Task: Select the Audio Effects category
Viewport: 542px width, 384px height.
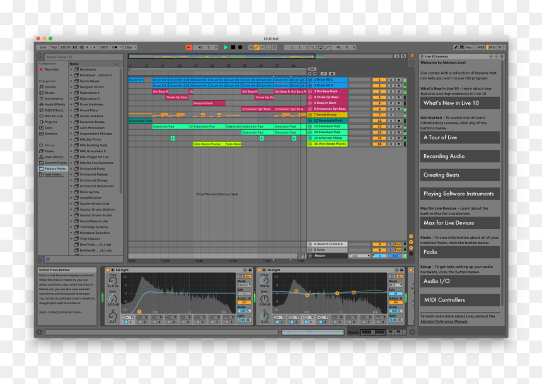Action: pyautogui.click(x=52, y=105)
